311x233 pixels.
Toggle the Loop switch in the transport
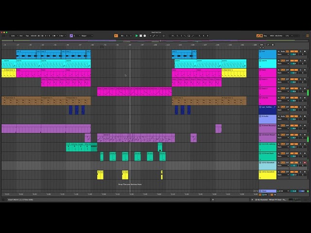point(189,35)
